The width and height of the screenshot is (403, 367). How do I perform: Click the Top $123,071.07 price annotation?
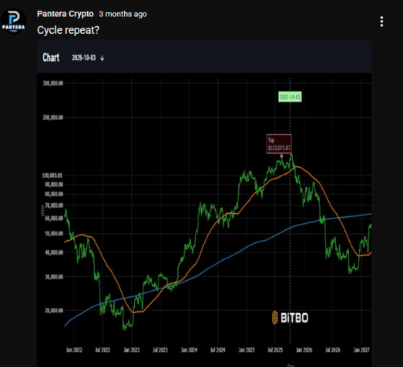click(x=279, y=144)
